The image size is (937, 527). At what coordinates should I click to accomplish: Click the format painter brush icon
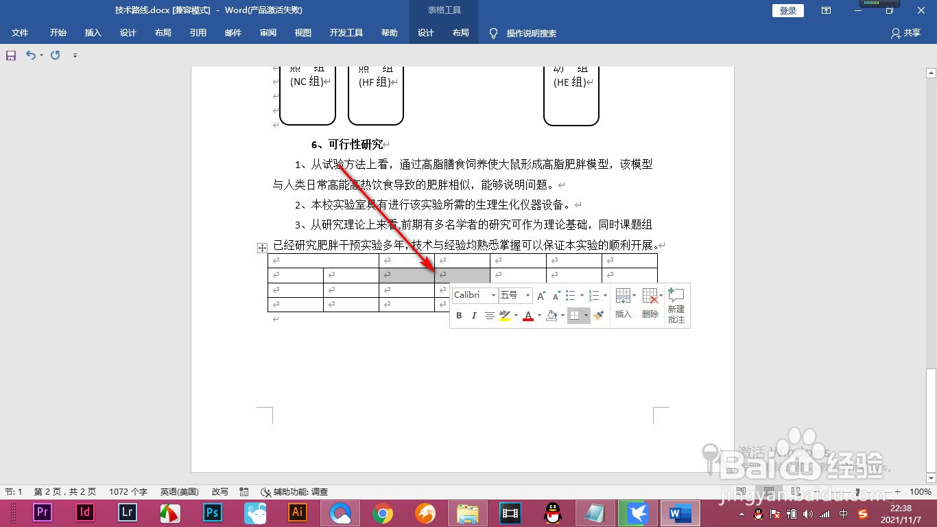(x=599, y=316)
